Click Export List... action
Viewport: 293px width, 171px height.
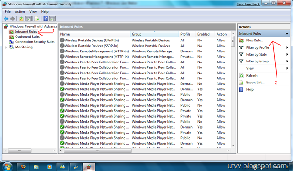[x=255, y=82]
